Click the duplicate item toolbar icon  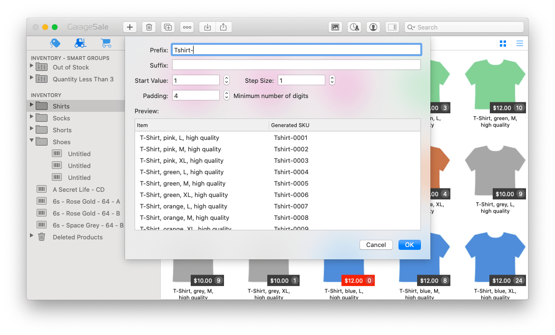pyautogui.click(x=168, y=27)
